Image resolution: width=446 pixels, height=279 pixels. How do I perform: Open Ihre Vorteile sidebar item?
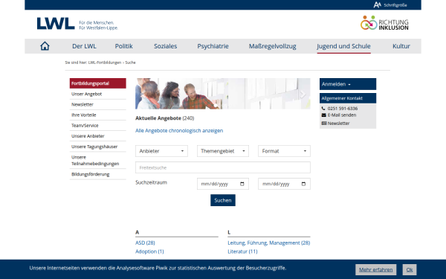coord(98,115)
